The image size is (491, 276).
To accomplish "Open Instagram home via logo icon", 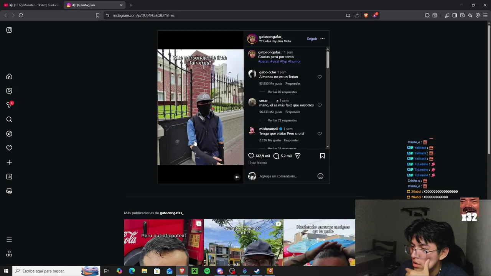I will 9,30.
